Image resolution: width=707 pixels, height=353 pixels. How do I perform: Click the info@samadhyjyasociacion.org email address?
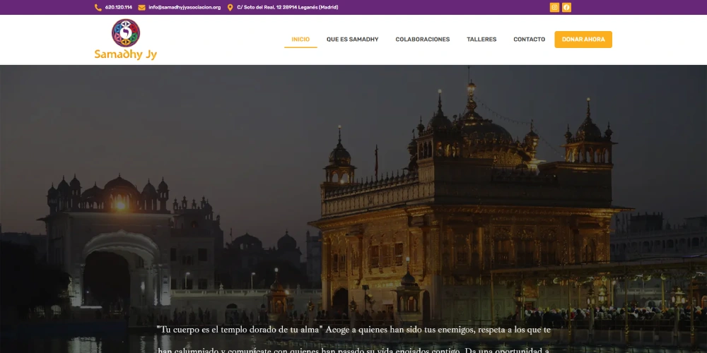[185, 8]
